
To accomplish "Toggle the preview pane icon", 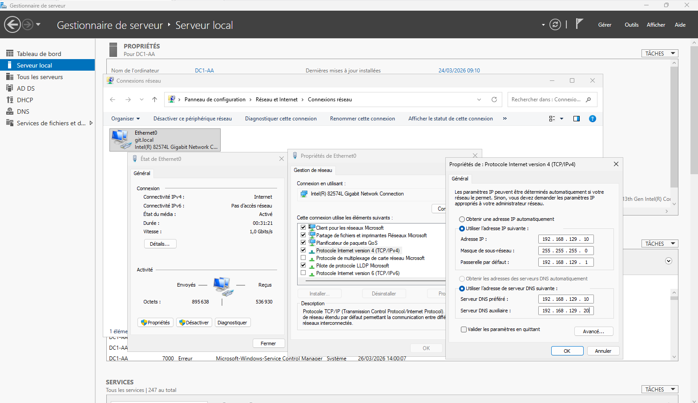I will (x=577, y=119).
